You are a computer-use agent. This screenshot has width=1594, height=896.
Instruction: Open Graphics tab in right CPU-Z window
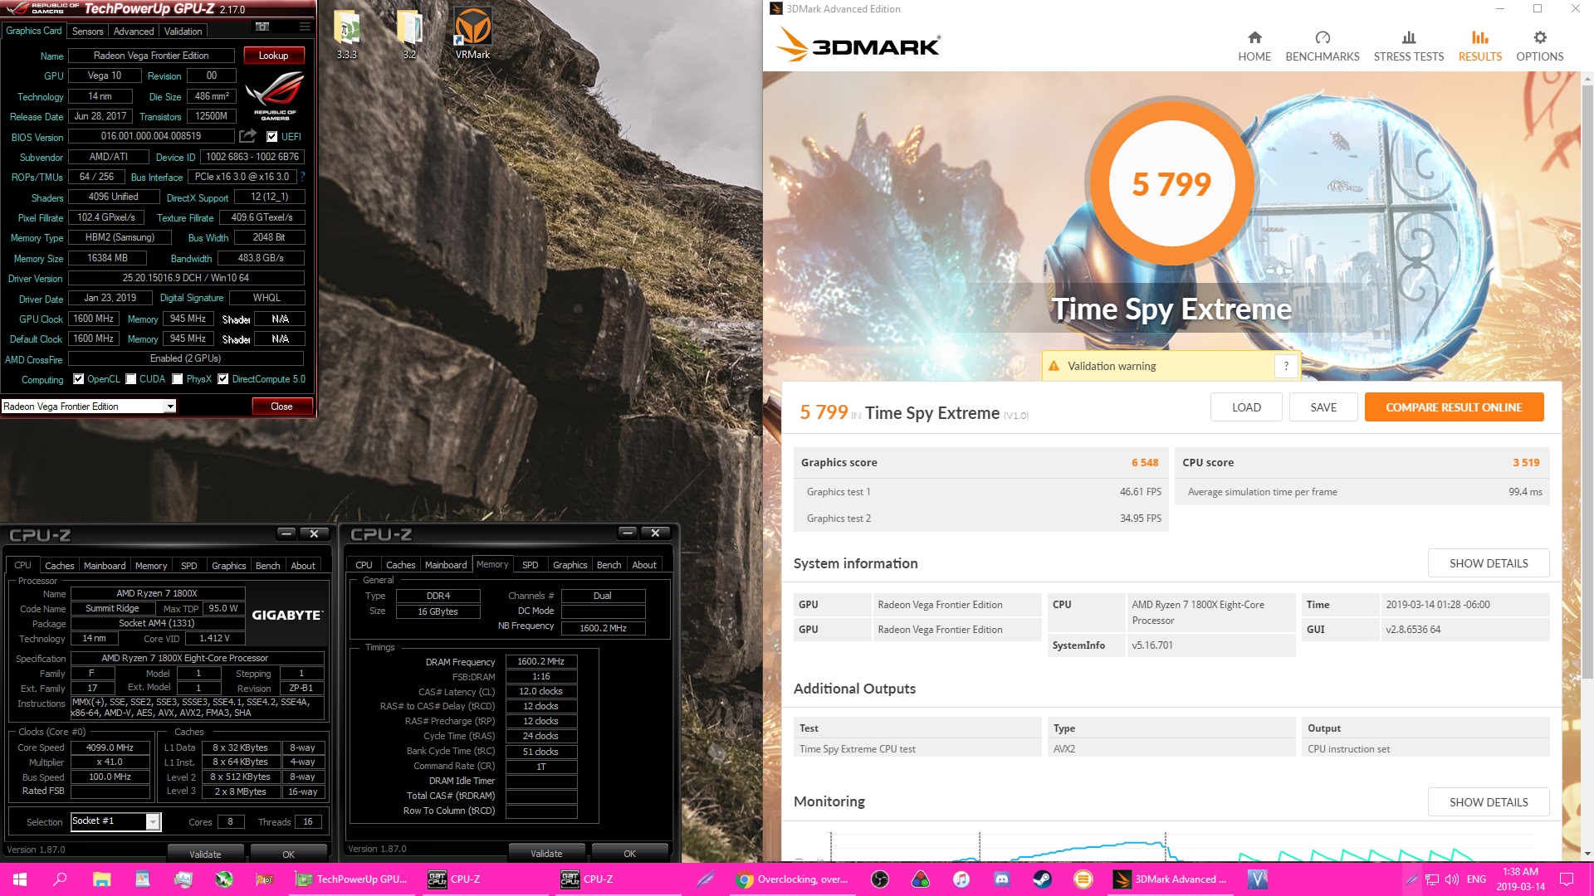pyautogui.click(x=570, y=565)
